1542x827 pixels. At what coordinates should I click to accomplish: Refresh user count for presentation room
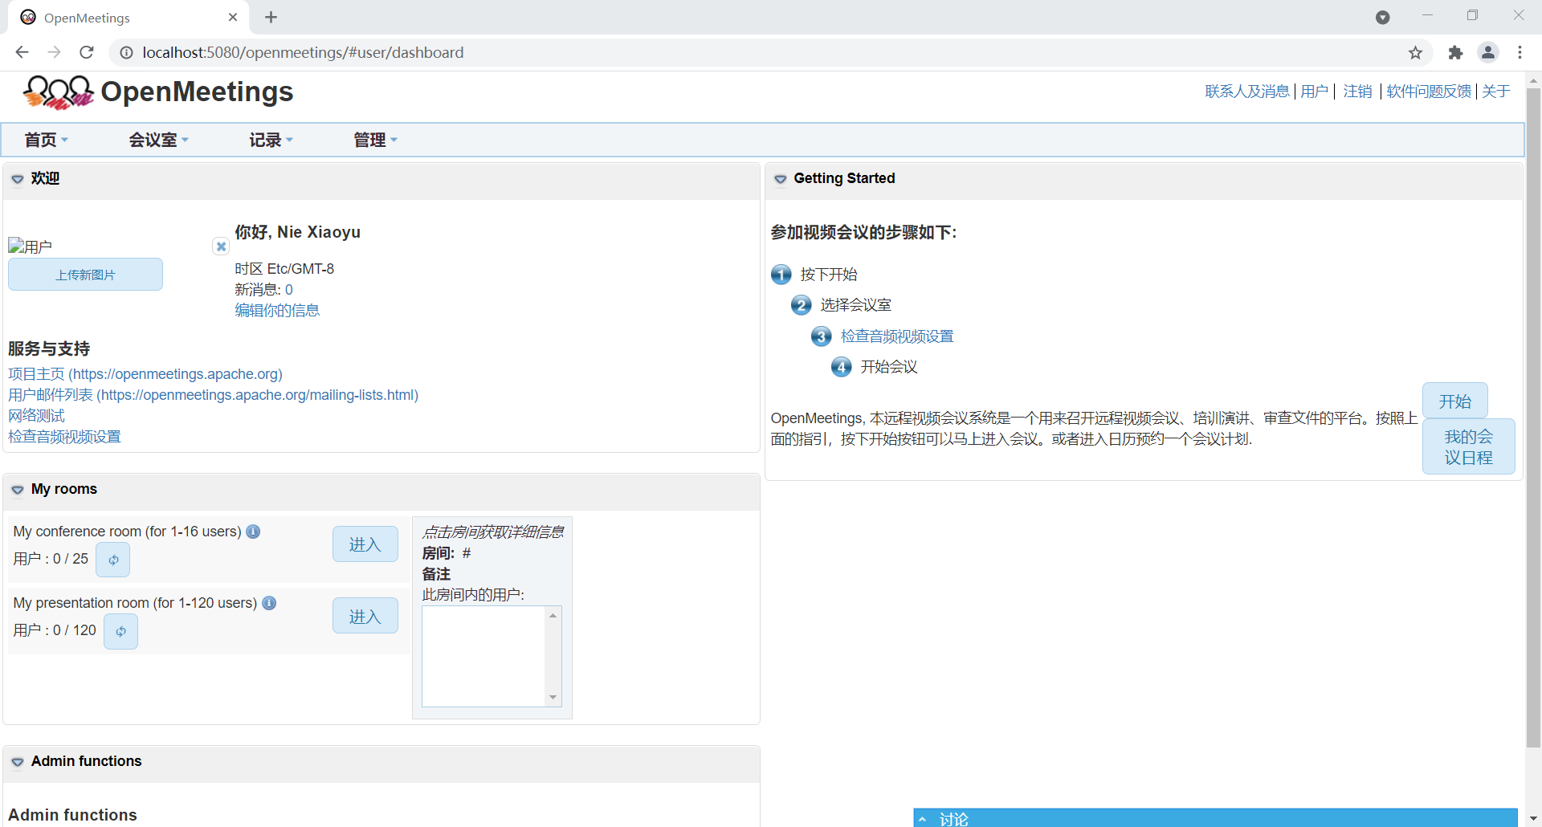(120, 631)
